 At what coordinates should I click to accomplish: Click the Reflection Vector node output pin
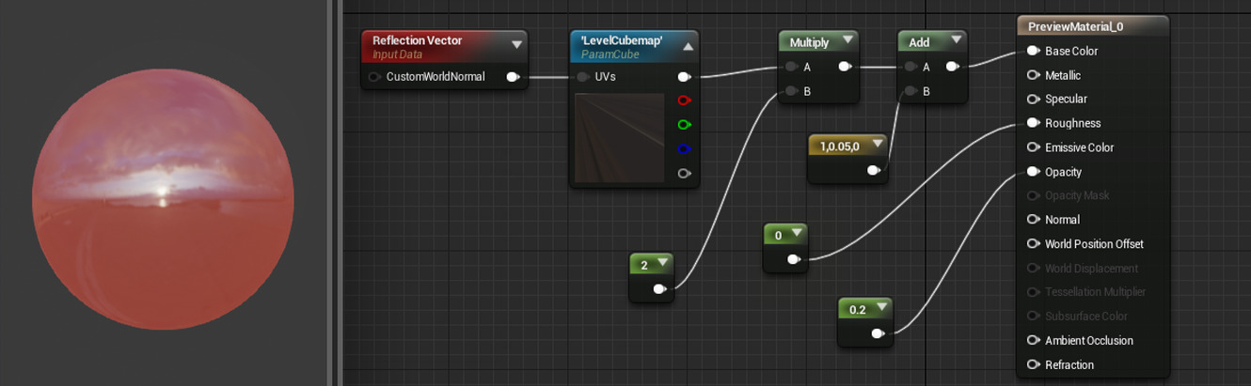[x=513, y=77]
